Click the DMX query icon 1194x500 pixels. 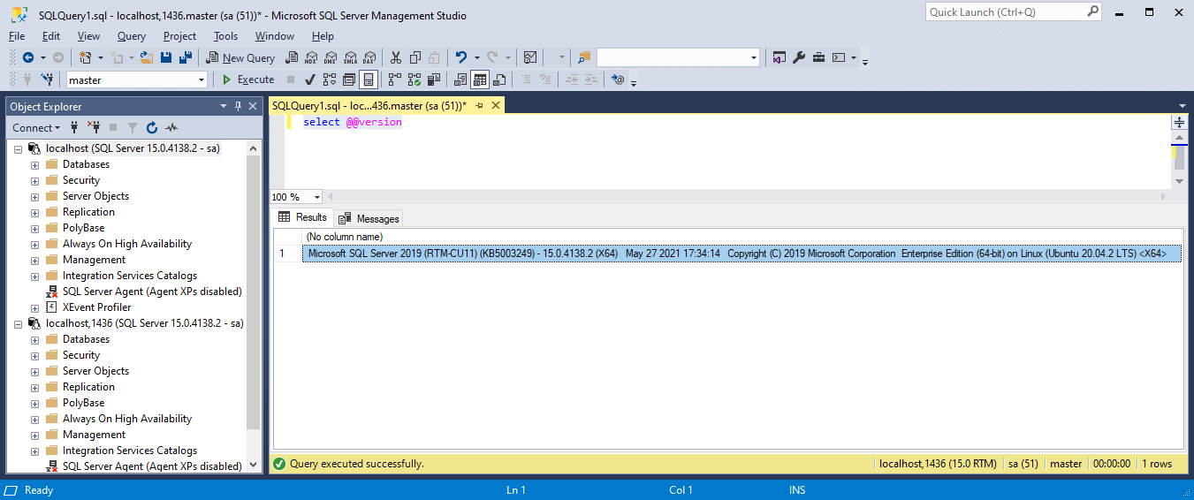point(330,57)
